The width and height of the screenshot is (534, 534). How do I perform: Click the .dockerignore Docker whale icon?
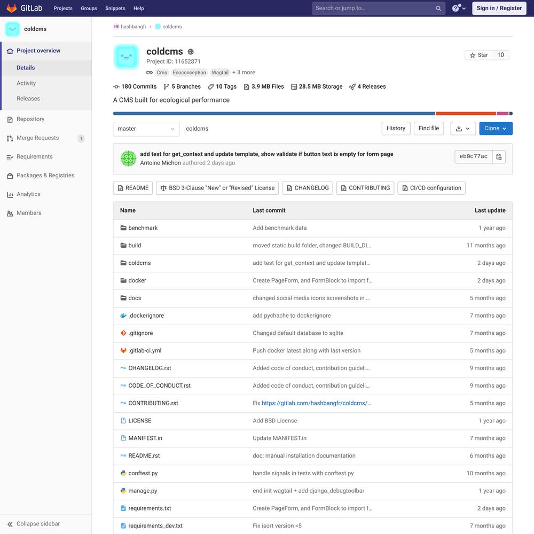[x=123, y=316]
